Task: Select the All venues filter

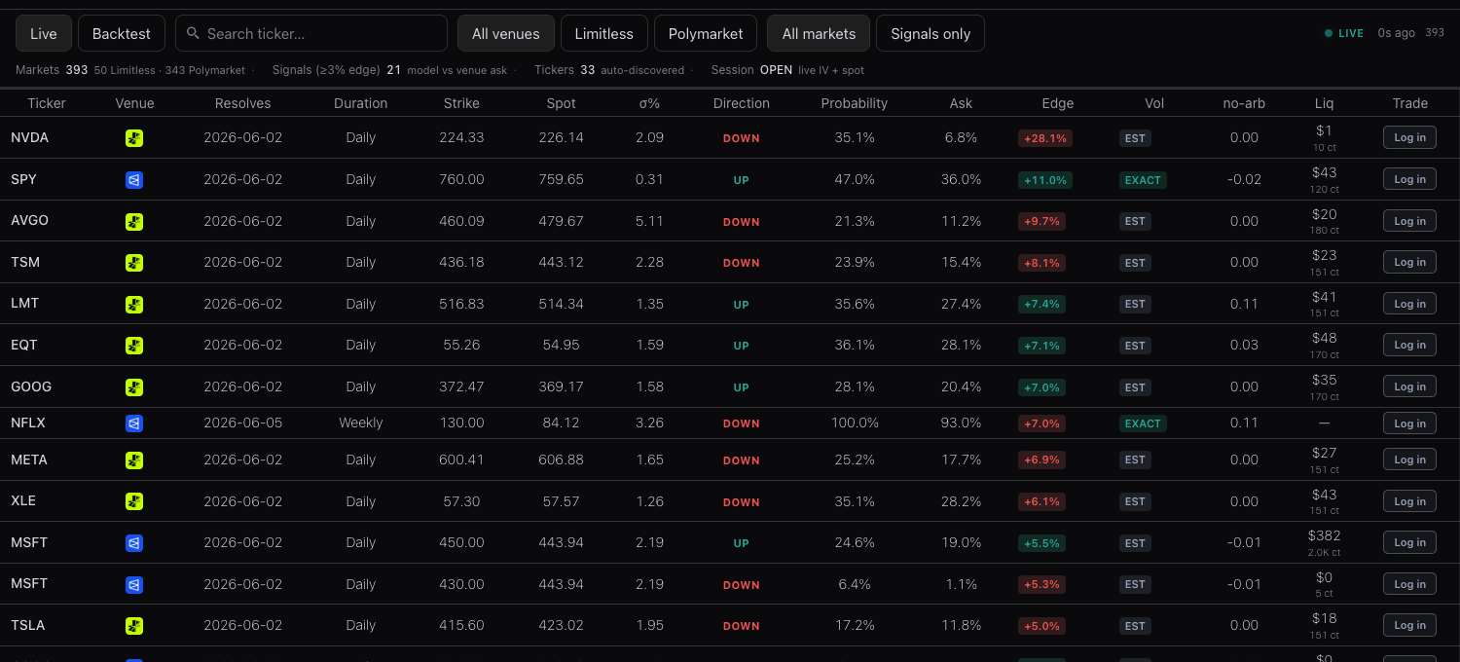Action: coord(506,33)
